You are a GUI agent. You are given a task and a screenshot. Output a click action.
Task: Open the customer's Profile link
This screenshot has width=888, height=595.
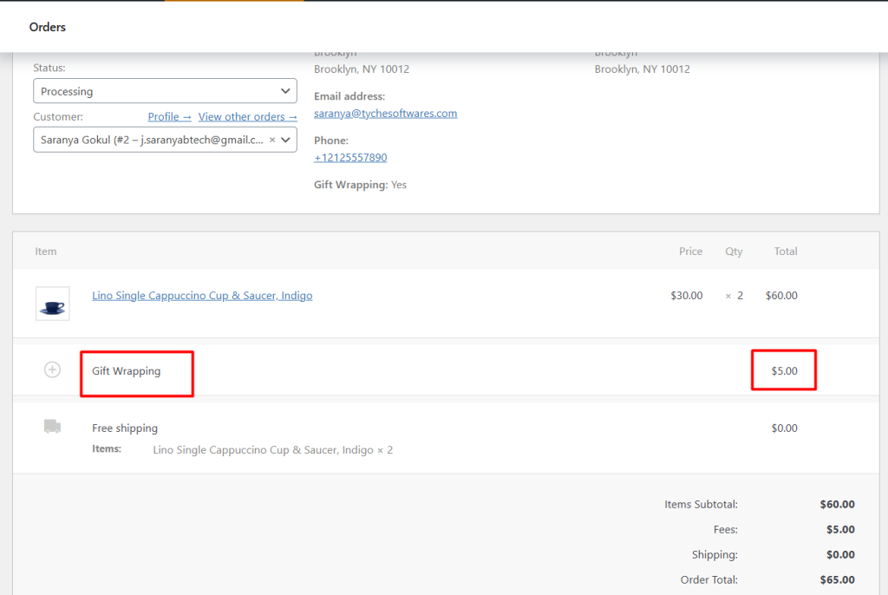click(169, 116)
